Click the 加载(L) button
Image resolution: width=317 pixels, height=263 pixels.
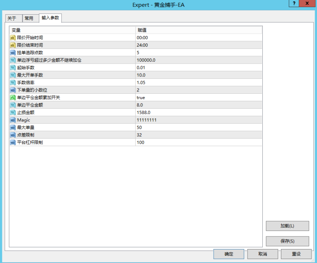tap(287, 225)
